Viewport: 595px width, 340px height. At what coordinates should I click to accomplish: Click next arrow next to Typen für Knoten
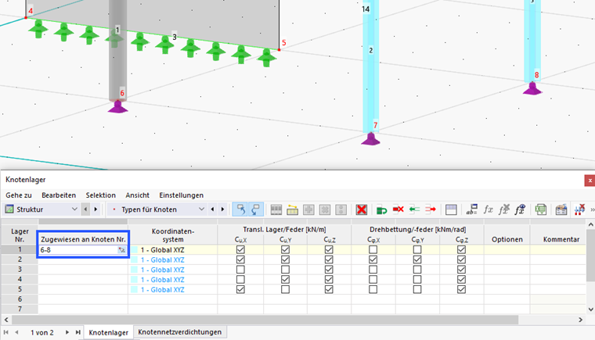(223, 209)
